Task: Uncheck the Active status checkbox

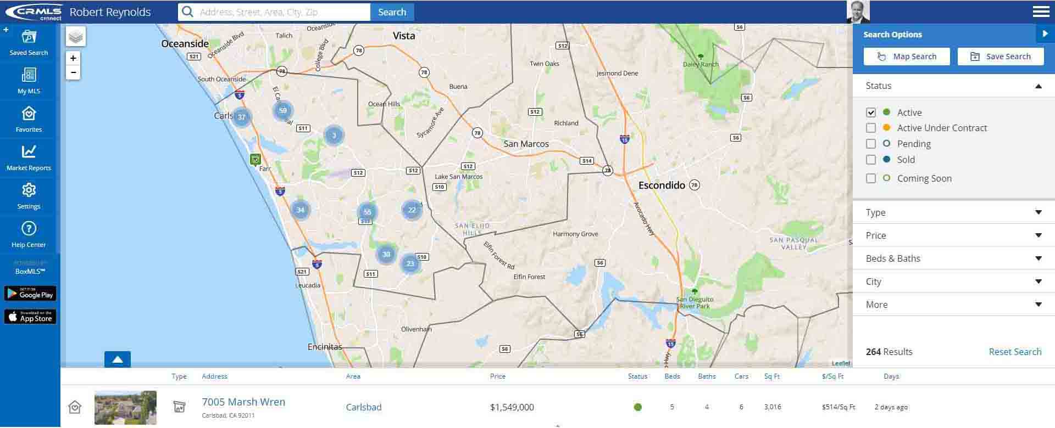Action: click(871, 112)
